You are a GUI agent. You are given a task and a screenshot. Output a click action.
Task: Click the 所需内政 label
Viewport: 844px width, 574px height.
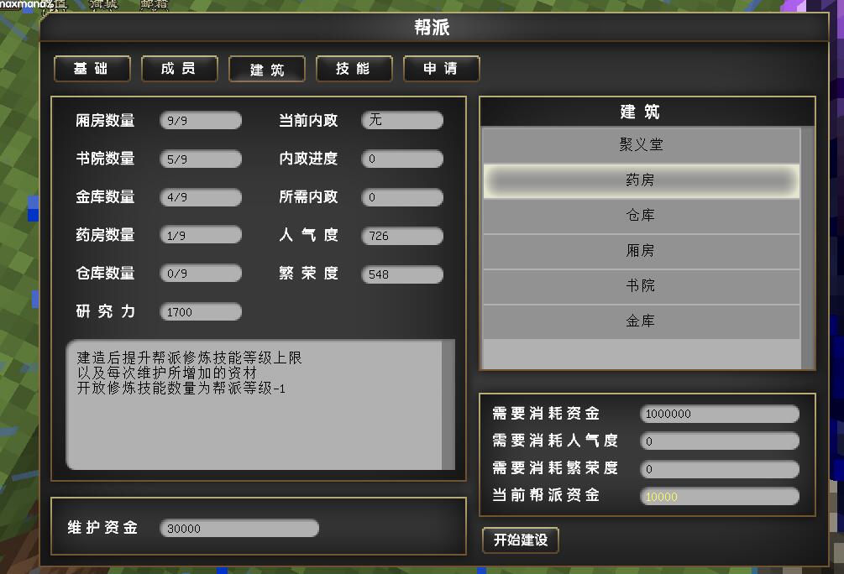tap(308, 197)
